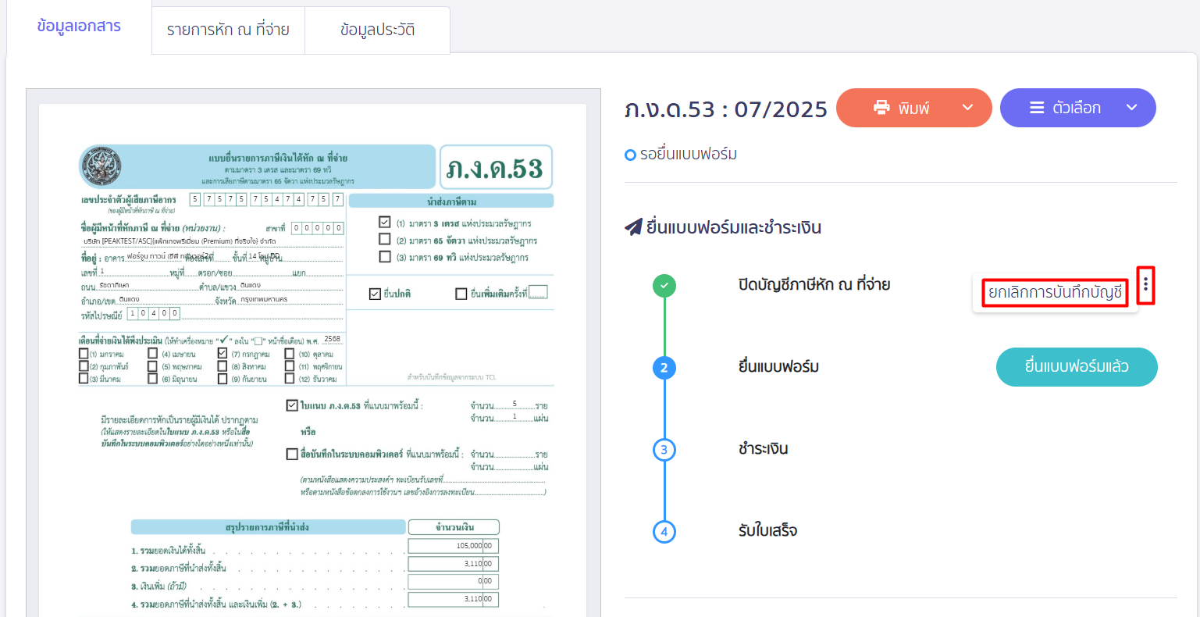Image resolution: width=1200 pixels, height=617 pixels.
Task: Click the paper plane icon beside ยื่นแบบฟอร์มและชำระเงิน
Action: pyautogui.click(x=633, y=227)
